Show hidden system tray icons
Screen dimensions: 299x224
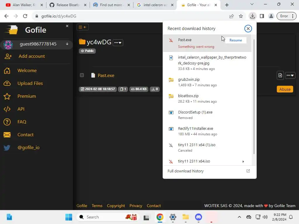(x=239, y=217)
